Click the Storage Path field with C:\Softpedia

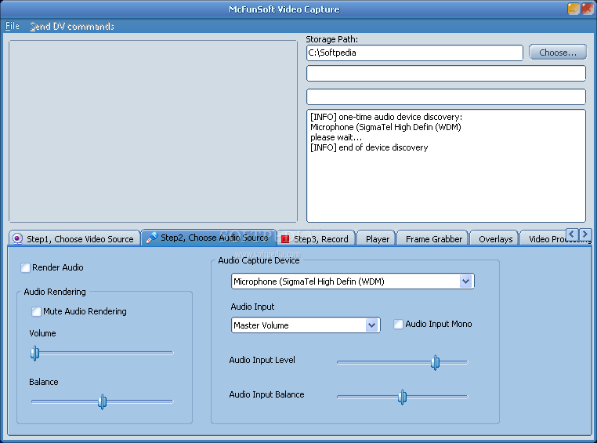(x=414, y=53)
